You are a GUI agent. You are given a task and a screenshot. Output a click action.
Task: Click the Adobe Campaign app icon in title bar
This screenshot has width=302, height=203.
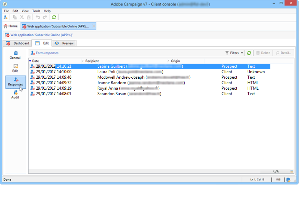(x=5, y=4)
